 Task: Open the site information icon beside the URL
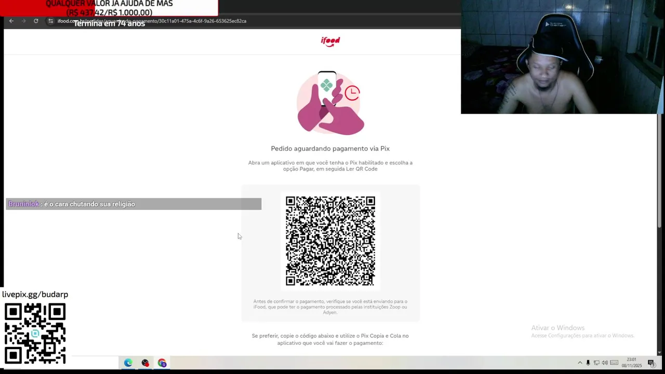pos(50,21)
